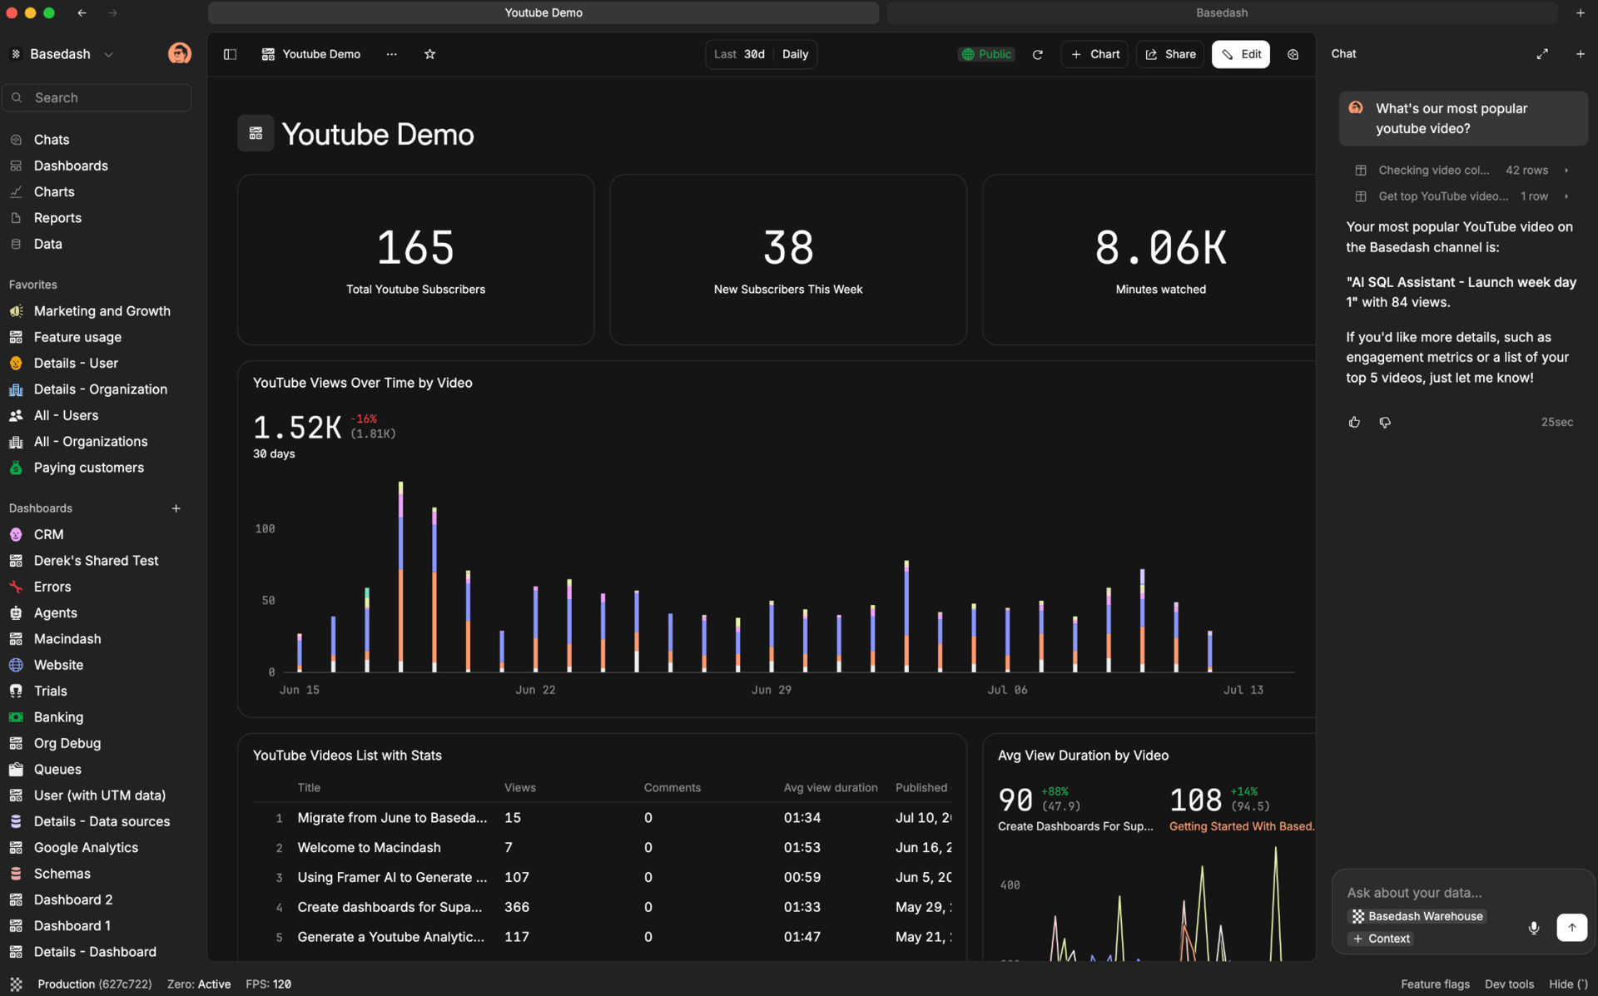Change the Last 30d date range
Screen dimensions: 1598x996
click(740, 54)
